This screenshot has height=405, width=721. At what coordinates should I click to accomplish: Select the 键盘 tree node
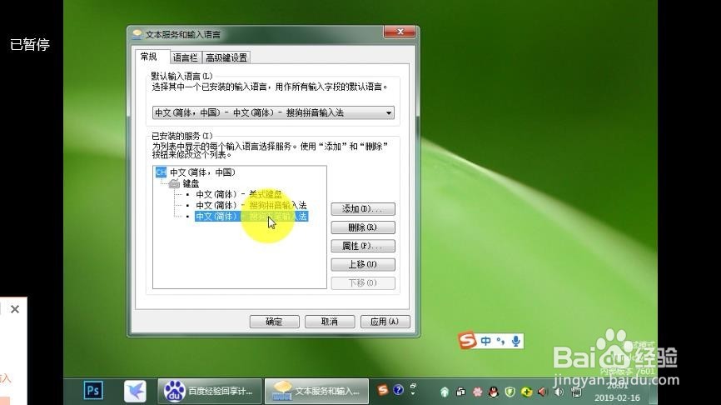[191, 183]
